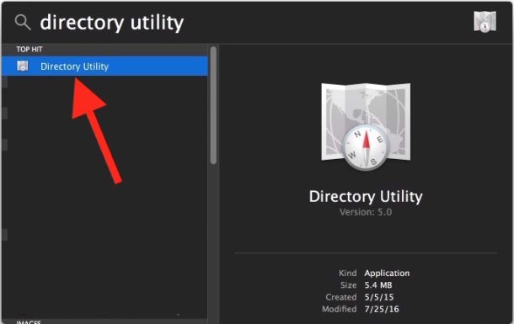The width and height of the screenshot is (514, 324).
Task: Click the Created 5/5/15 date
Action: (x=379, y=297)
